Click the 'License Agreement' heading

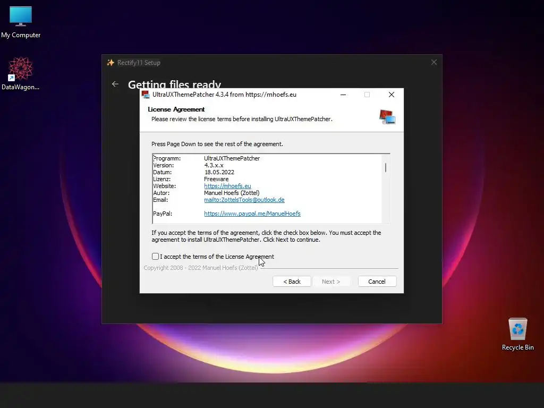pos(176,109)
